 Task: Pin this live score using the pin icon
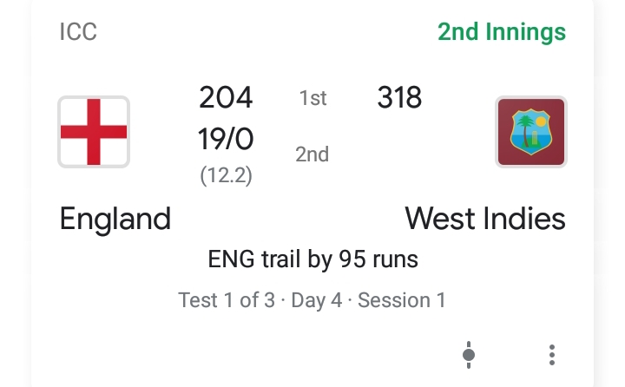coord(469,354)
